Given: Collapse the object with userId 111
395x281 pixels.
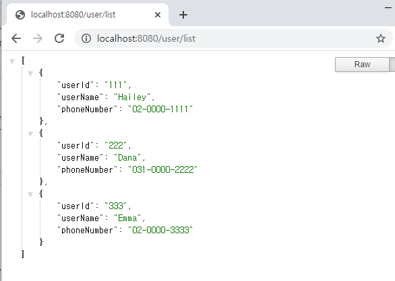Looking at the screenshot, I should pos(30,73).
